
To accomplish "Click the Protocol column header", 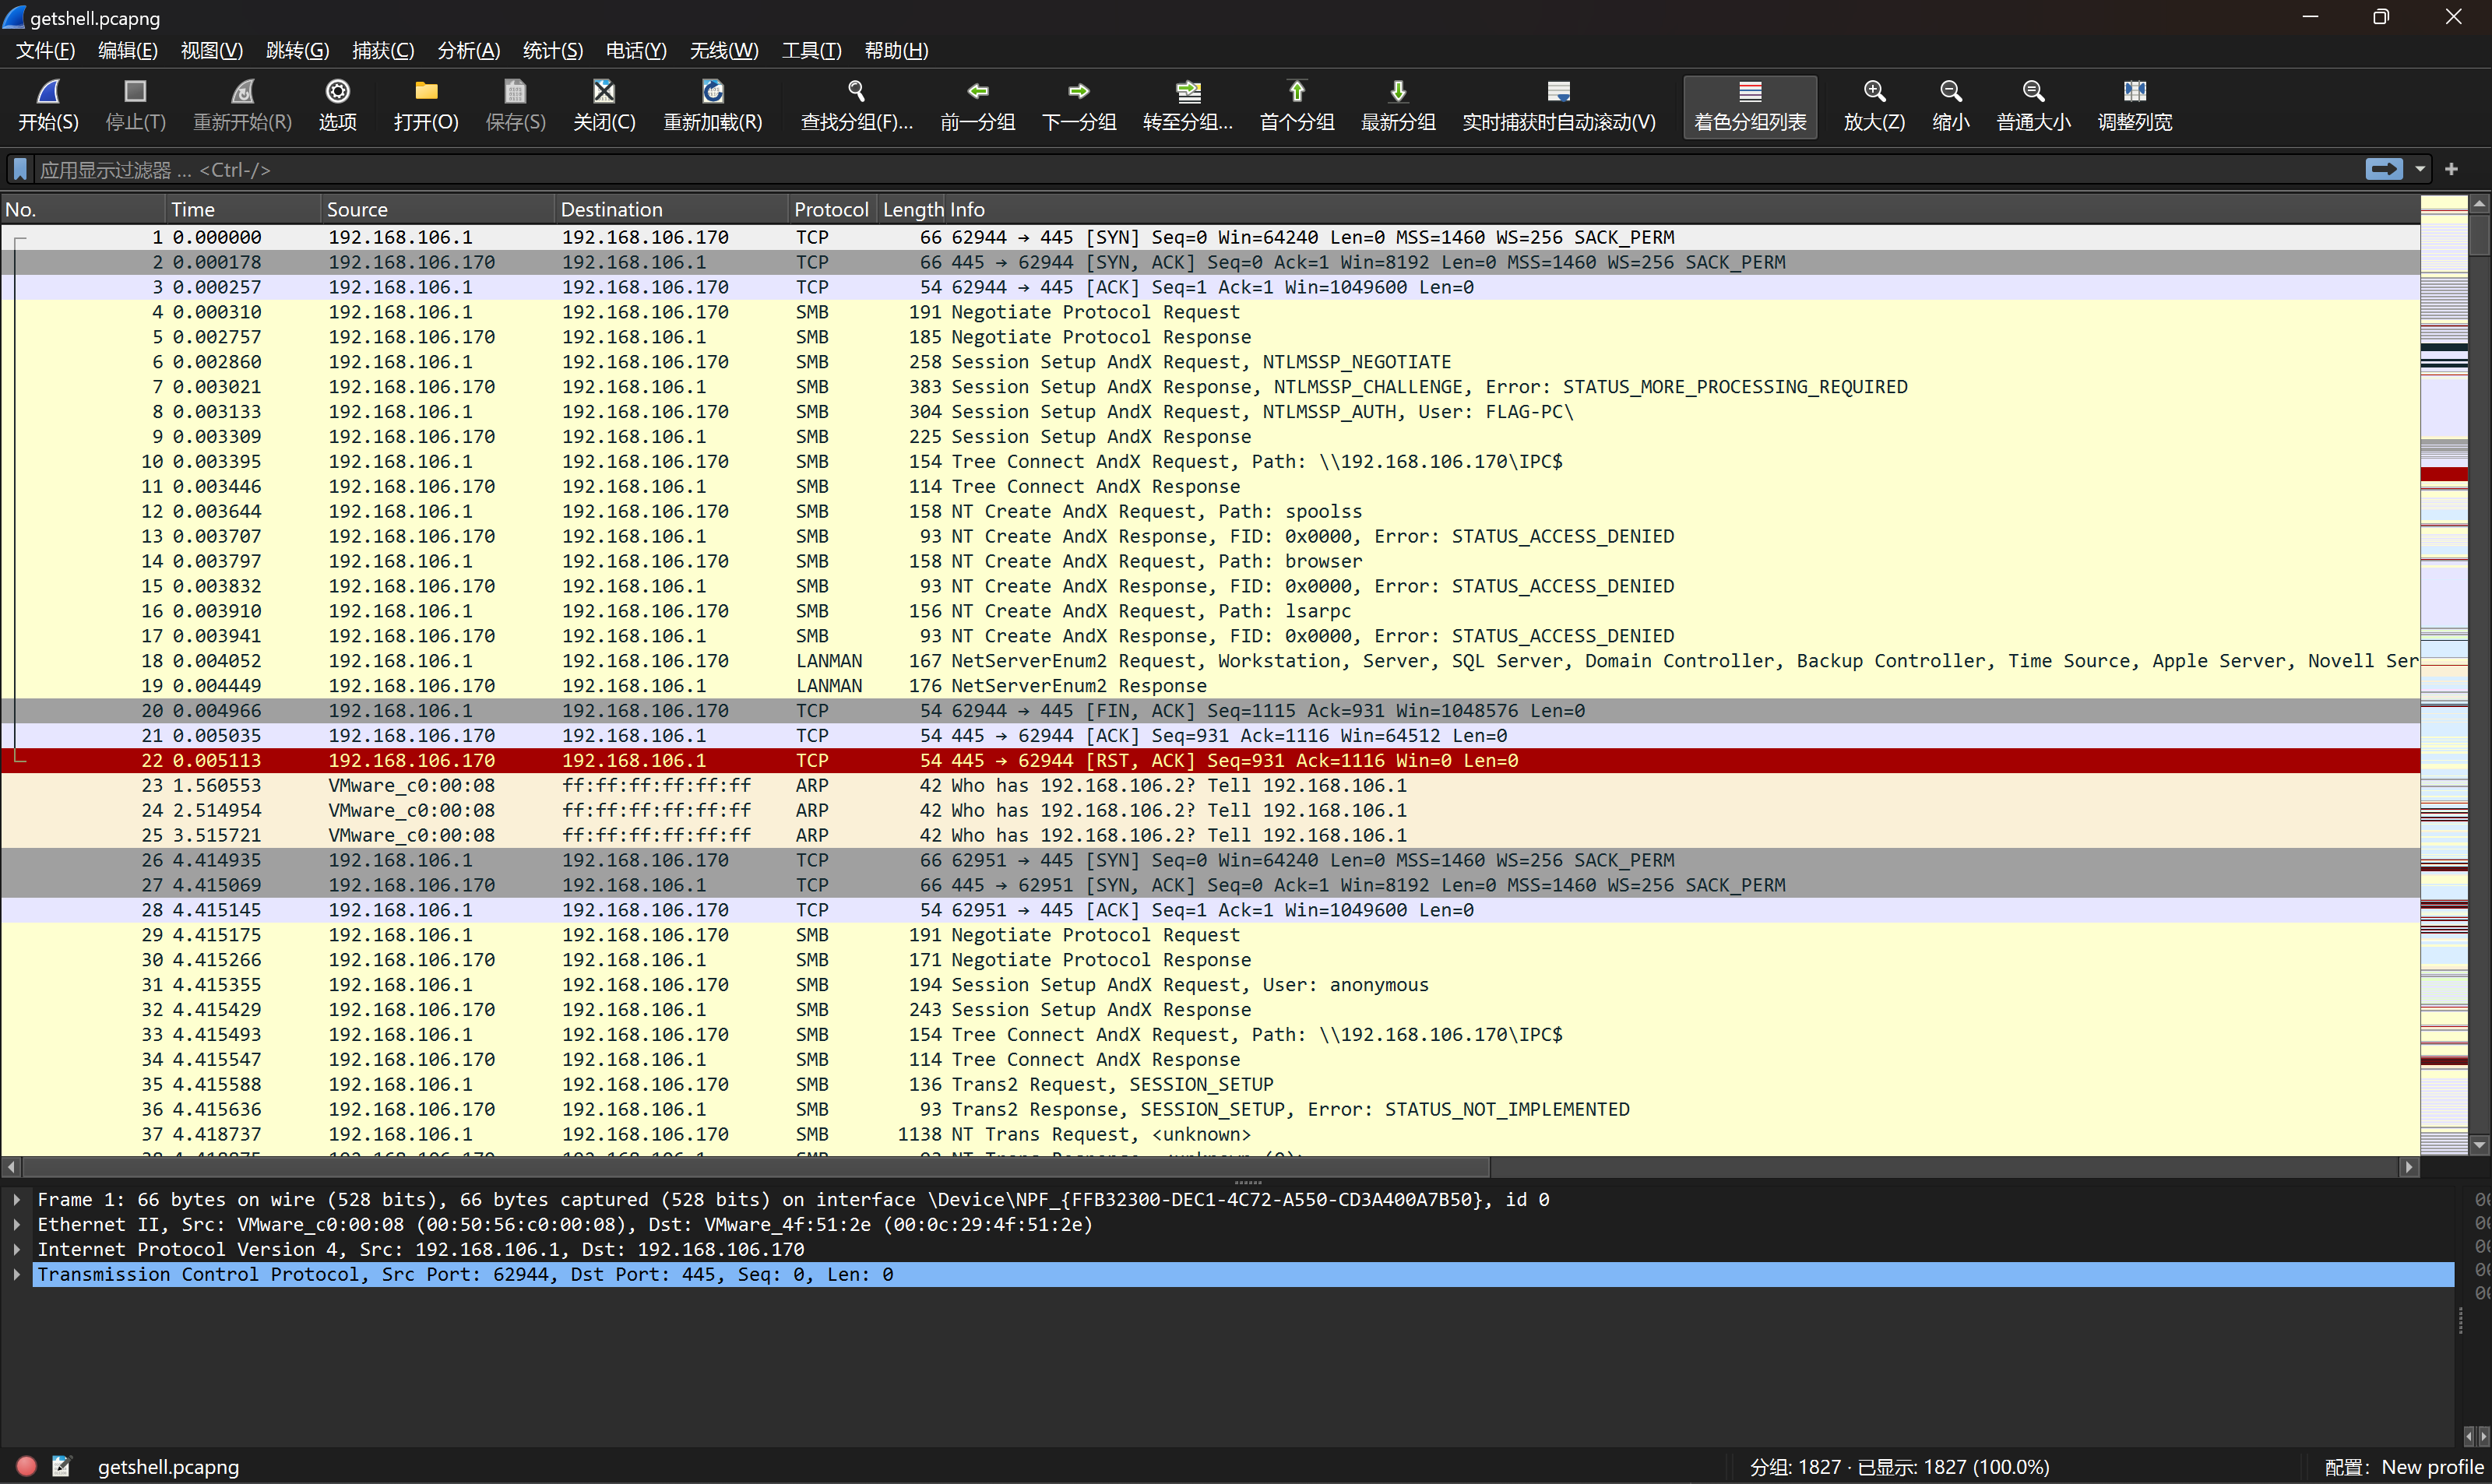I will 830,209.
